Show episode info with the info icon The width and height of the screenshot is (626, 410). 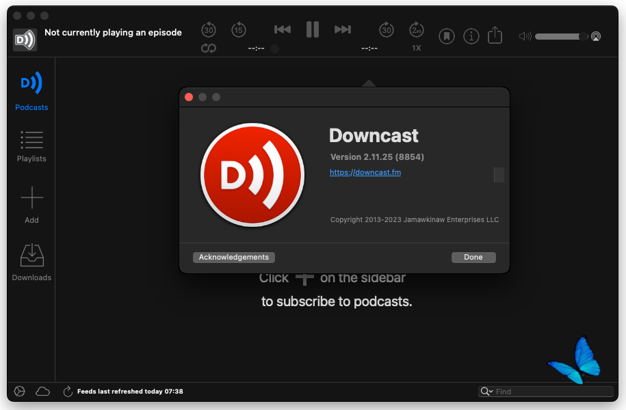471,36
